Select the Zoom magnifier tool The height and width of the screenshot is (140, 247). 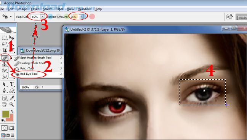pos(12,104)
